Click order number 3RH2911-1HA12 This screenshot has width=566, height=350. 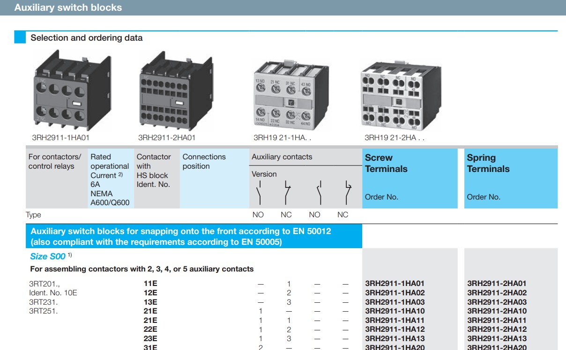click(x=395, y=329)
